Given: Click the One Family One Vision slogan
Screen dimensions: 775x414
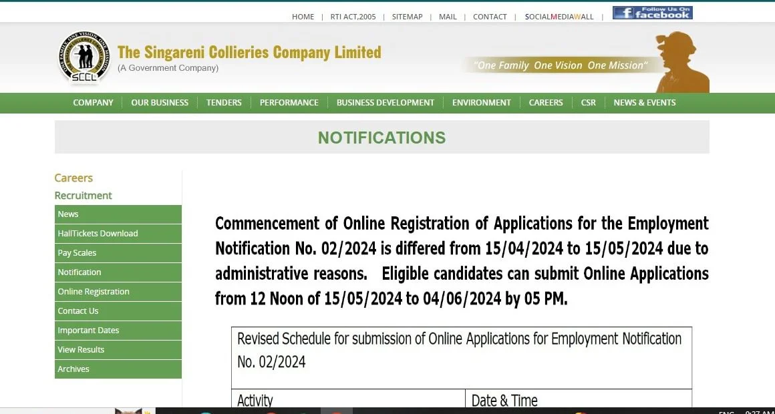Looking at the screenshot, I should coord(561,65).
